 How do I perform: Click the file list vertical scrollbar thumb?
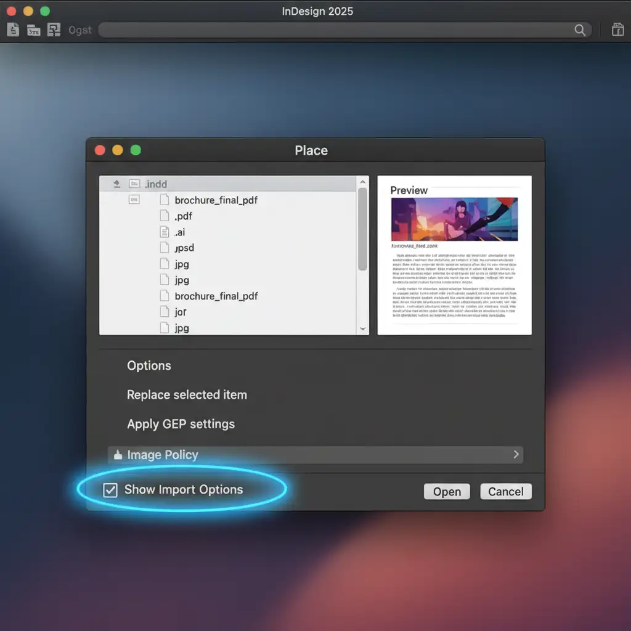(362, 228)
